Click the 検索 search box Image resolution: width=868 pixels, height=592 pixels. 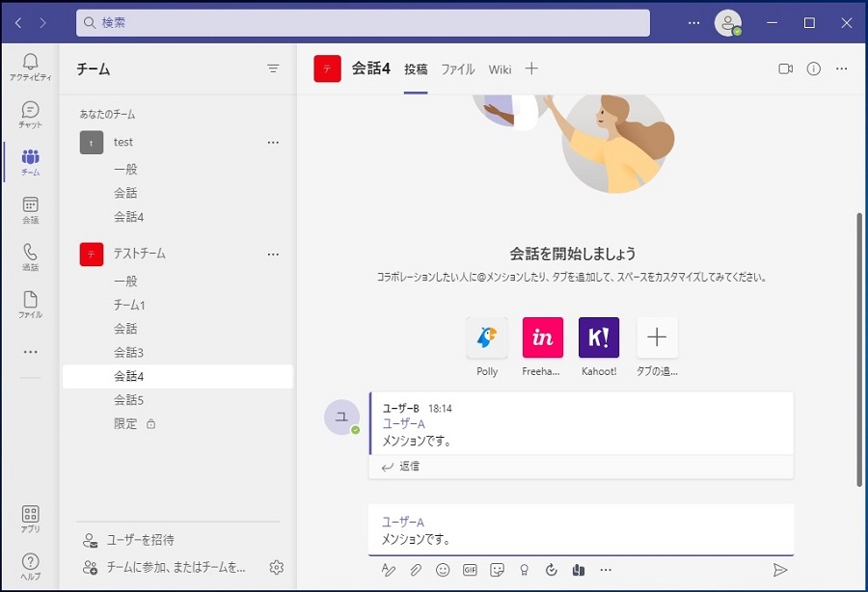coord(363,22)
